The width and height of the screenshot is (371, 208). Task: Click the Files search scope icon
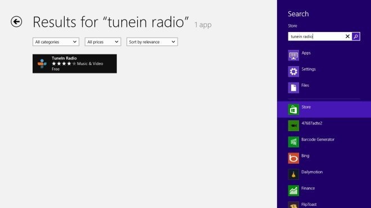(293, 88)
